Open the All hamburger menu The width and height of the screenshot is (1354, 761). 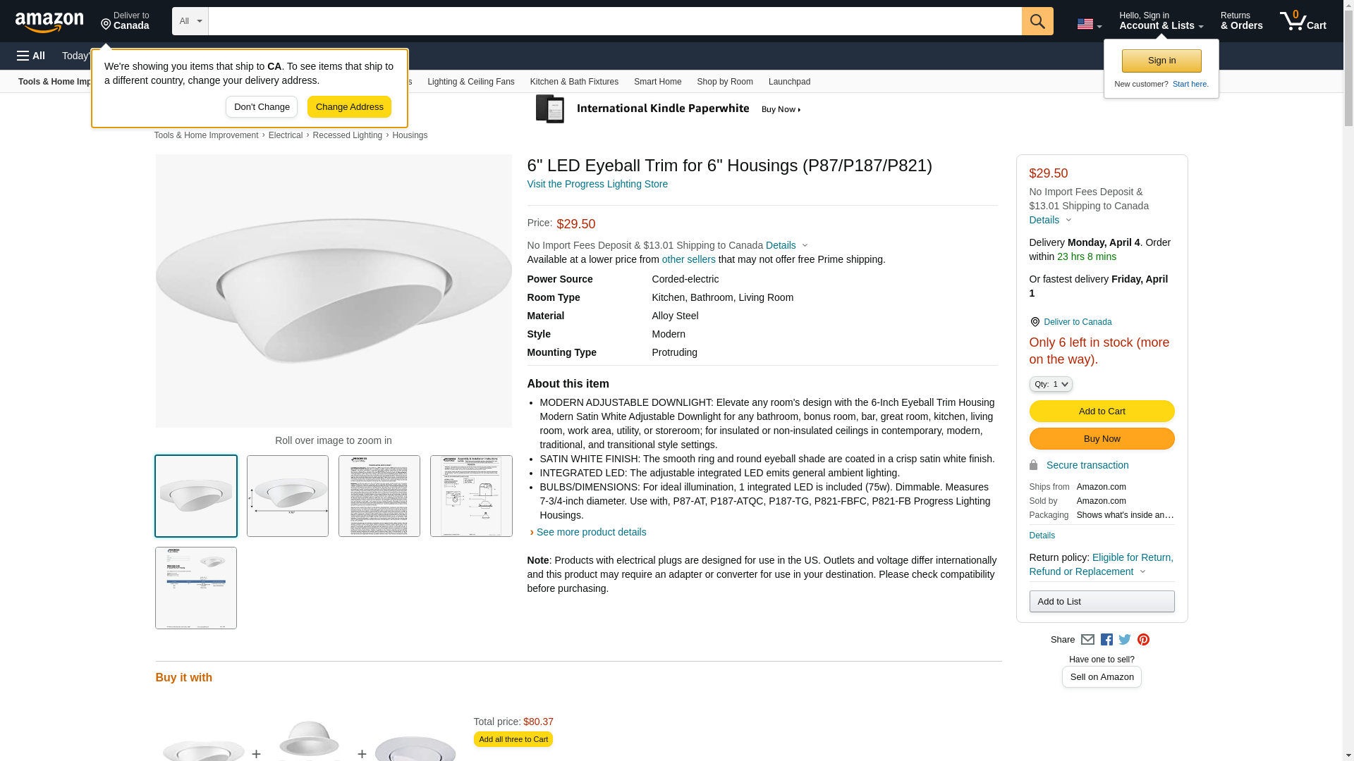coord(31,56)
